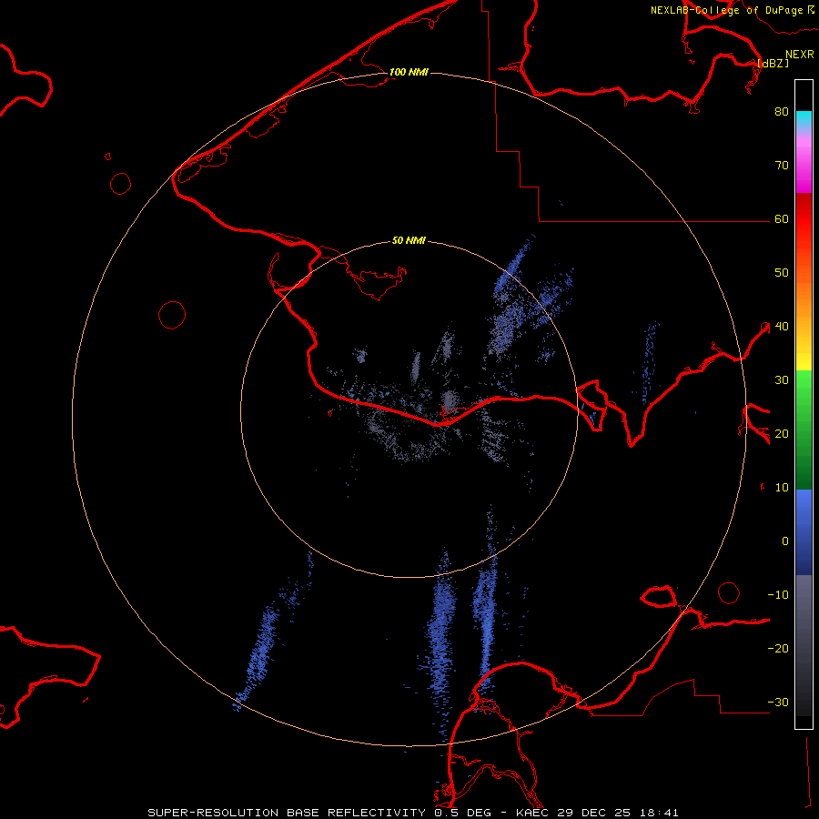Click the 80 dBZ scale value
The image size is (819, 819).
coord(782,111)
